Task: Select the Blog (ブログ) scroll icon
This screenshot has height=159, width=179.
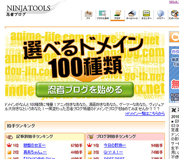Action: pyautogui.click(x=117, y=15)
